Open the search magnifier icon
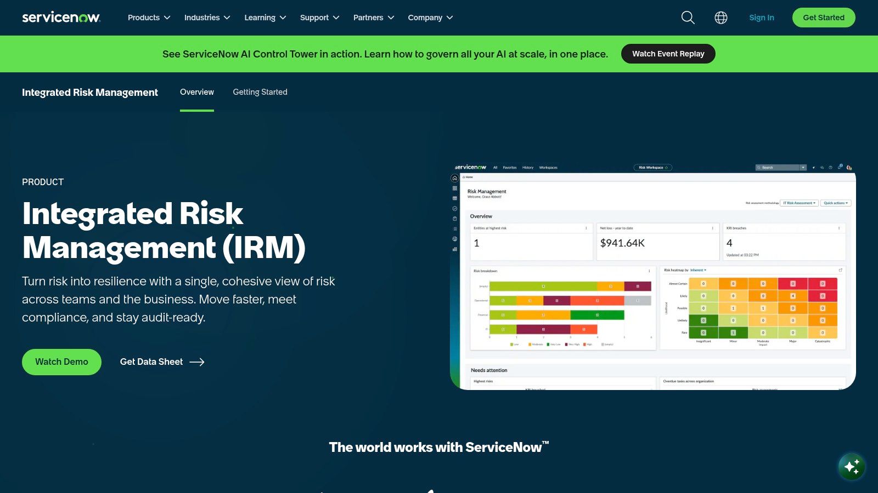The height and width of the screenshot is (493, 878). pyautogui.click(x=688, y=18)
